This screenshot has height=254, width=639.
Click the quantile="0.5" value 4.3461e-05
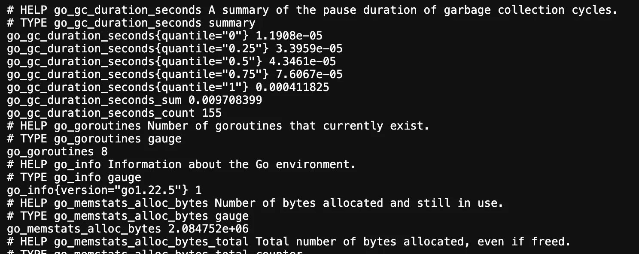pos(302,61)
